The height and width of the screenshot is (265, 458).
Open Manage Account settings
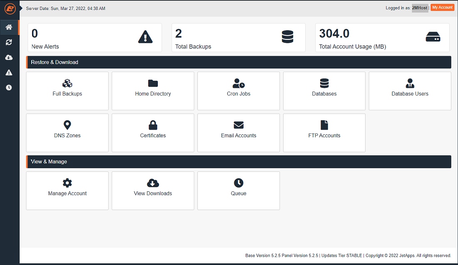click(x=67, y=190)
